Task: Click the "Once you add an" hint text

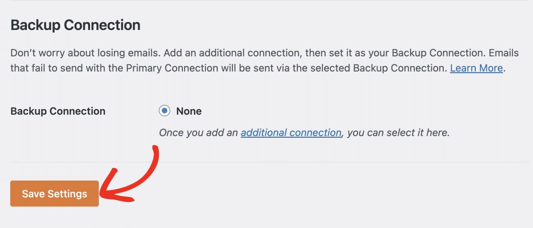Action: (198, 133)
